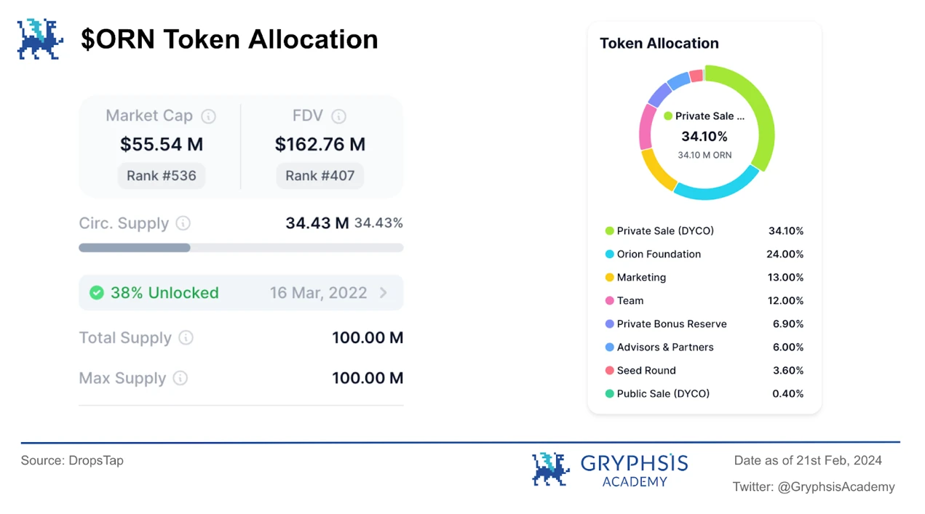925x514 pixels.
Task: Click the Rank #536 badge
Action: 162,176
